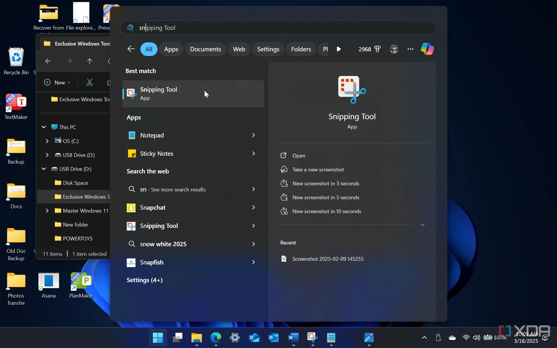Open the rewards trophy points 2968
This screenshot has width=557, height=348.
[369, 49]
